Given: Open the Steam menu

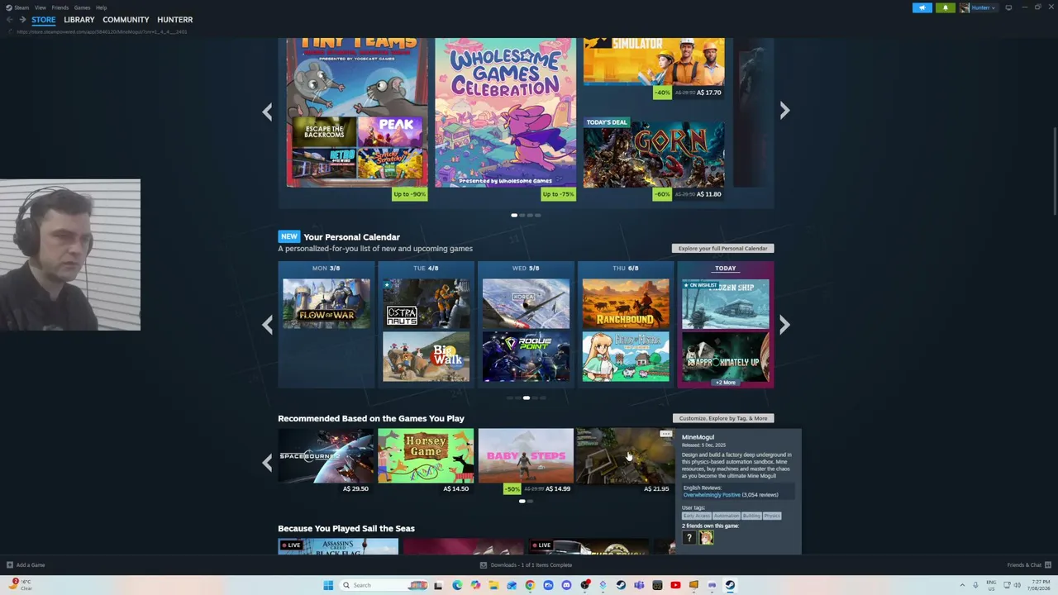Looking at the screenshot, I should point(22,7).
